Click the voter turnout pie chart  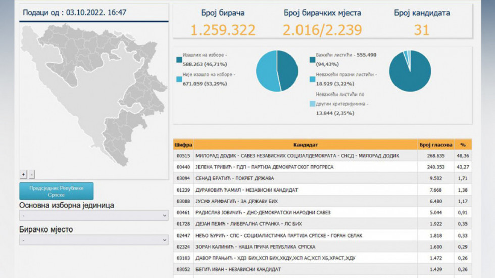(x=277, y=71)
